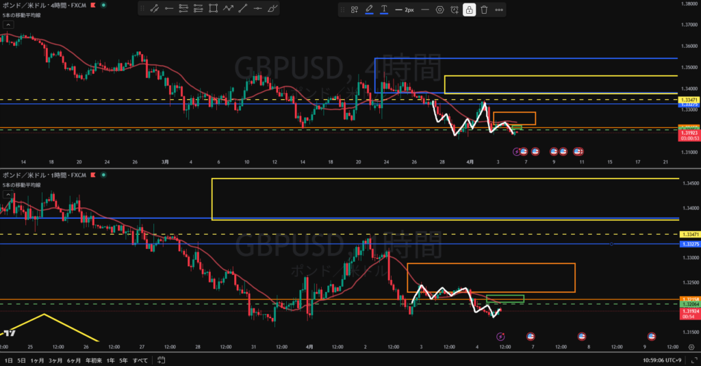
Task: Select the rectangle drawing tool
Action: click(213, 10)
